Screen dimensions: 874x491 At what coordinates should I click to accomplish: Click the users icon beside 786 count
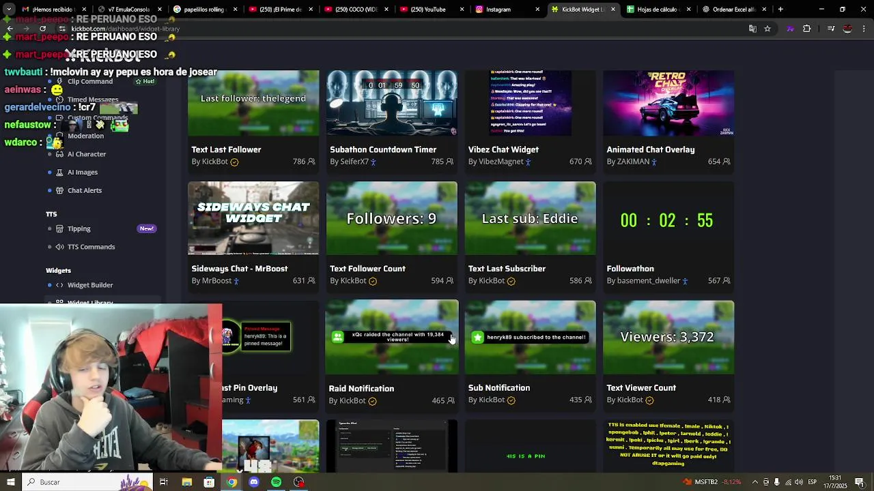pos(311,162)
